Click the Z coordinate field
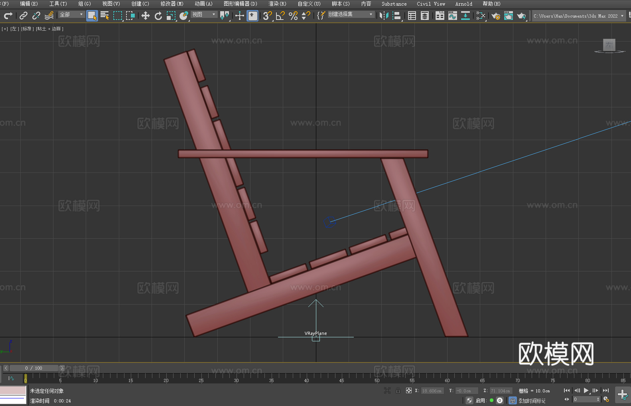The image size is (631, 406). pos(501,391)
